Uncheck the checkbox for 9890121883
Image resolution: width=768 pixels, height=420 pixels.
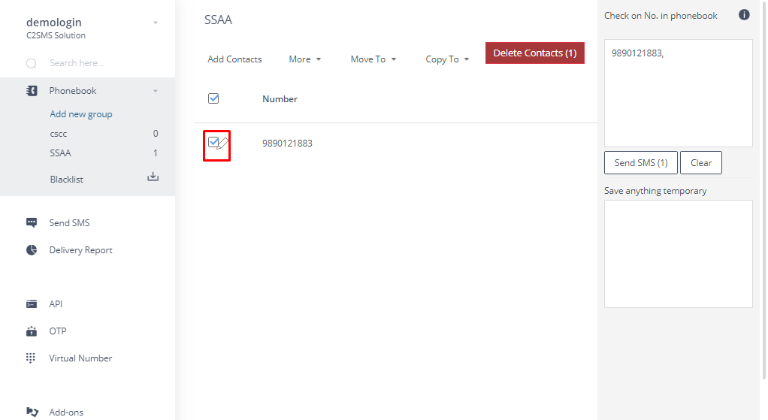coord(213,142)
